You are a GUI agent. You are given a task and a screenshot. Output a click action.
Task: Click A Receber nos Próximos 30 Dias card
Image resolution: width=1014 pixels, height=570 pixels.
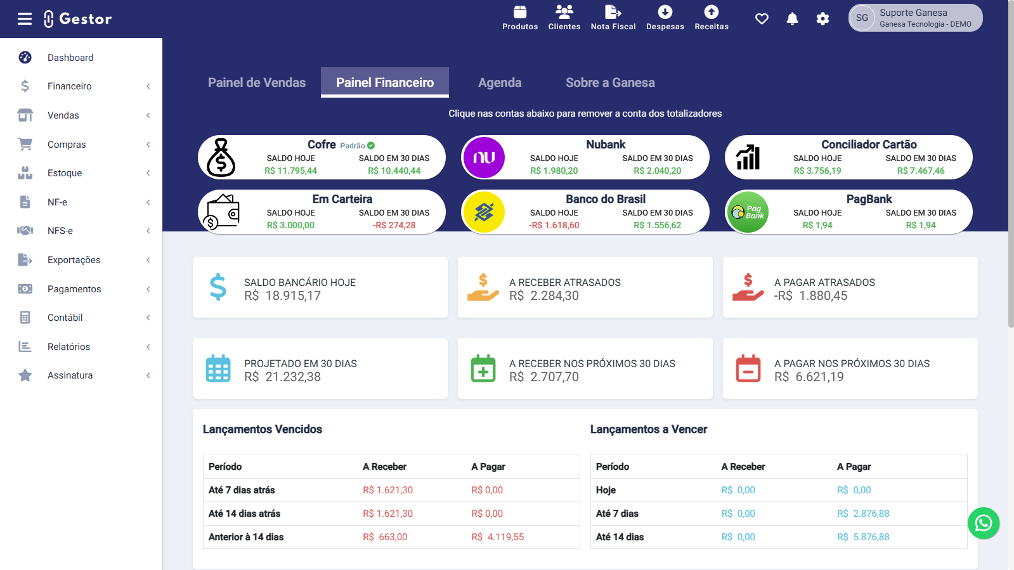click(x=585, y=368)
